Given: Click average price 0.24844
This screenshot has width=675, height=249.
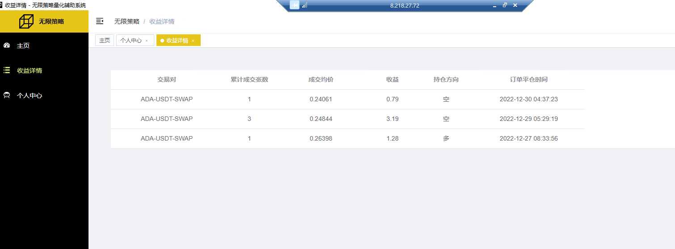Looking at the screenshot, I should pyautogui.click(x=321, y=119).
